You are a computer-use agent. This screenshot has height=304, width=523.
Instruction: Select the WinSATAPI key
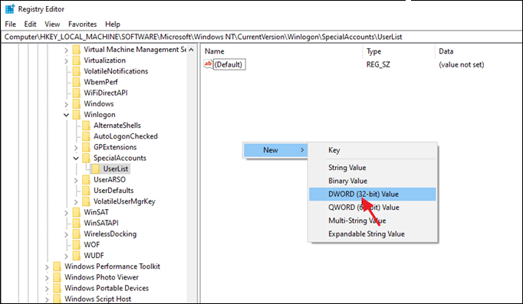tap(101, 223)
